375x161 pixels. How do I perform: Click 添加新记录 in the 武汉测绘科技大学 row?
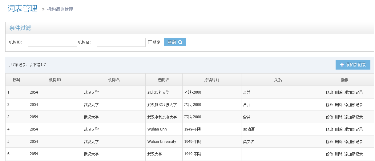(353, 105)
